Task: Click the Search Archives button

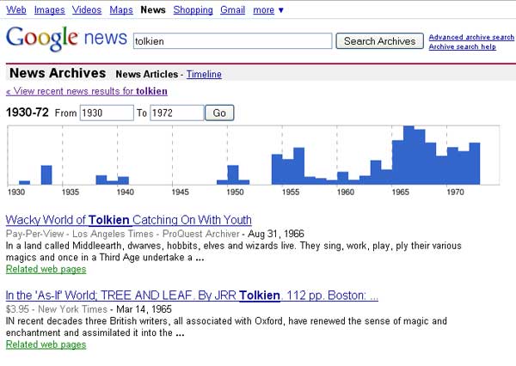Action: click(379, 41)
